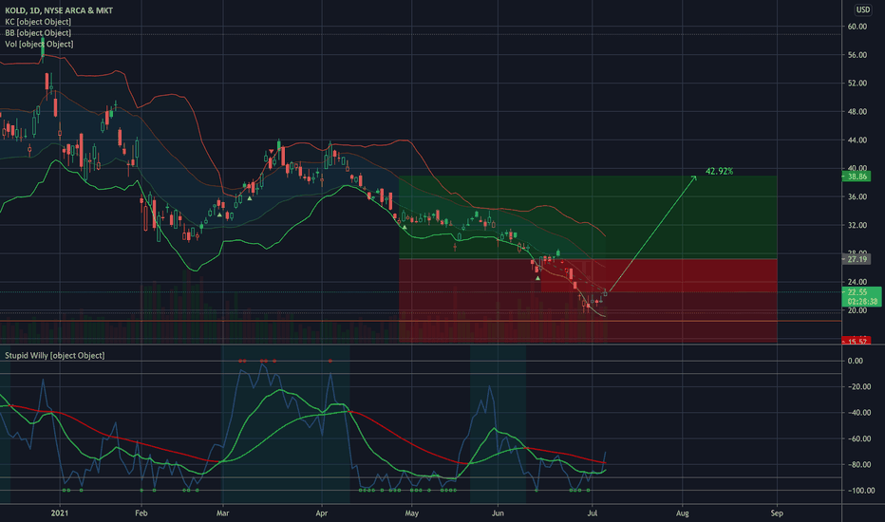Image resolution: width=885 pixels, height=522 pixels.
Task: Click the 48.00 price axis label
Action: (857, 112)
